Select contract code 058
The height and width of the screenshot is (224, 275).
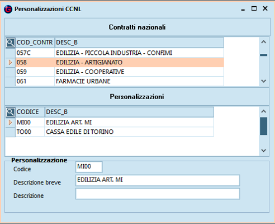coord(35,62)
